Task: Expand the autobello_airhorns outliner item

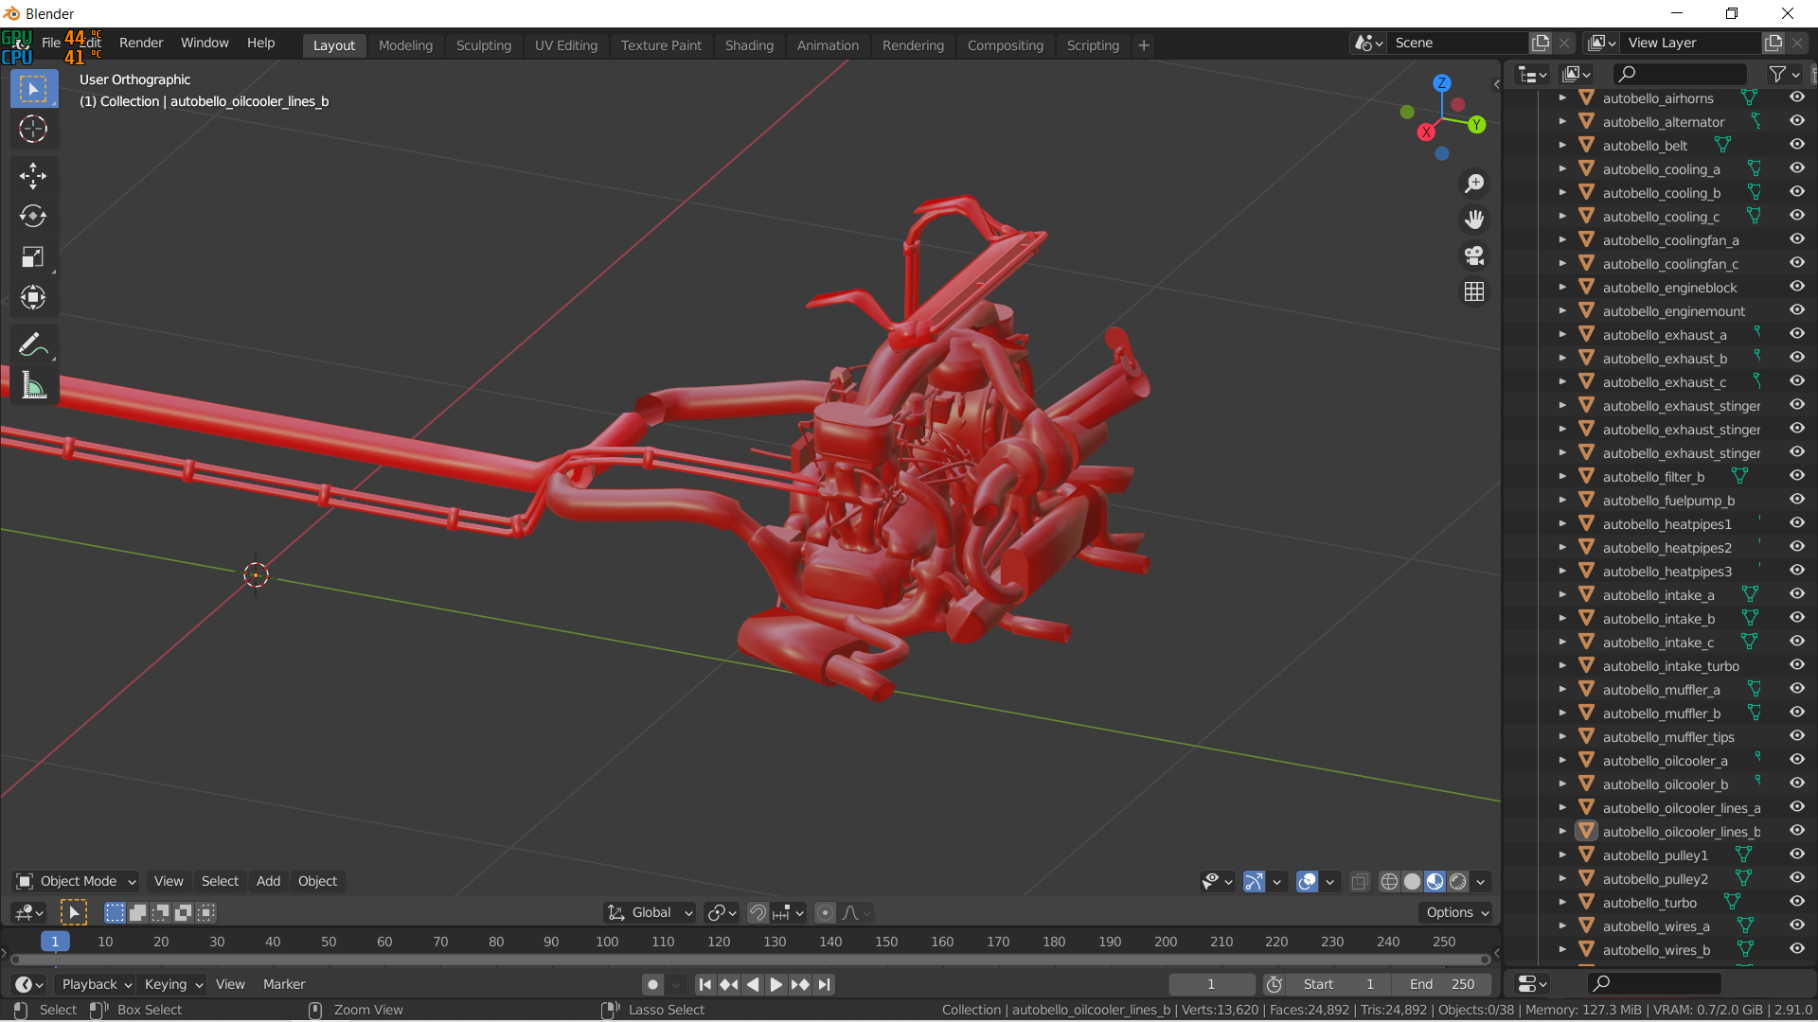Action: point(1562,97)
